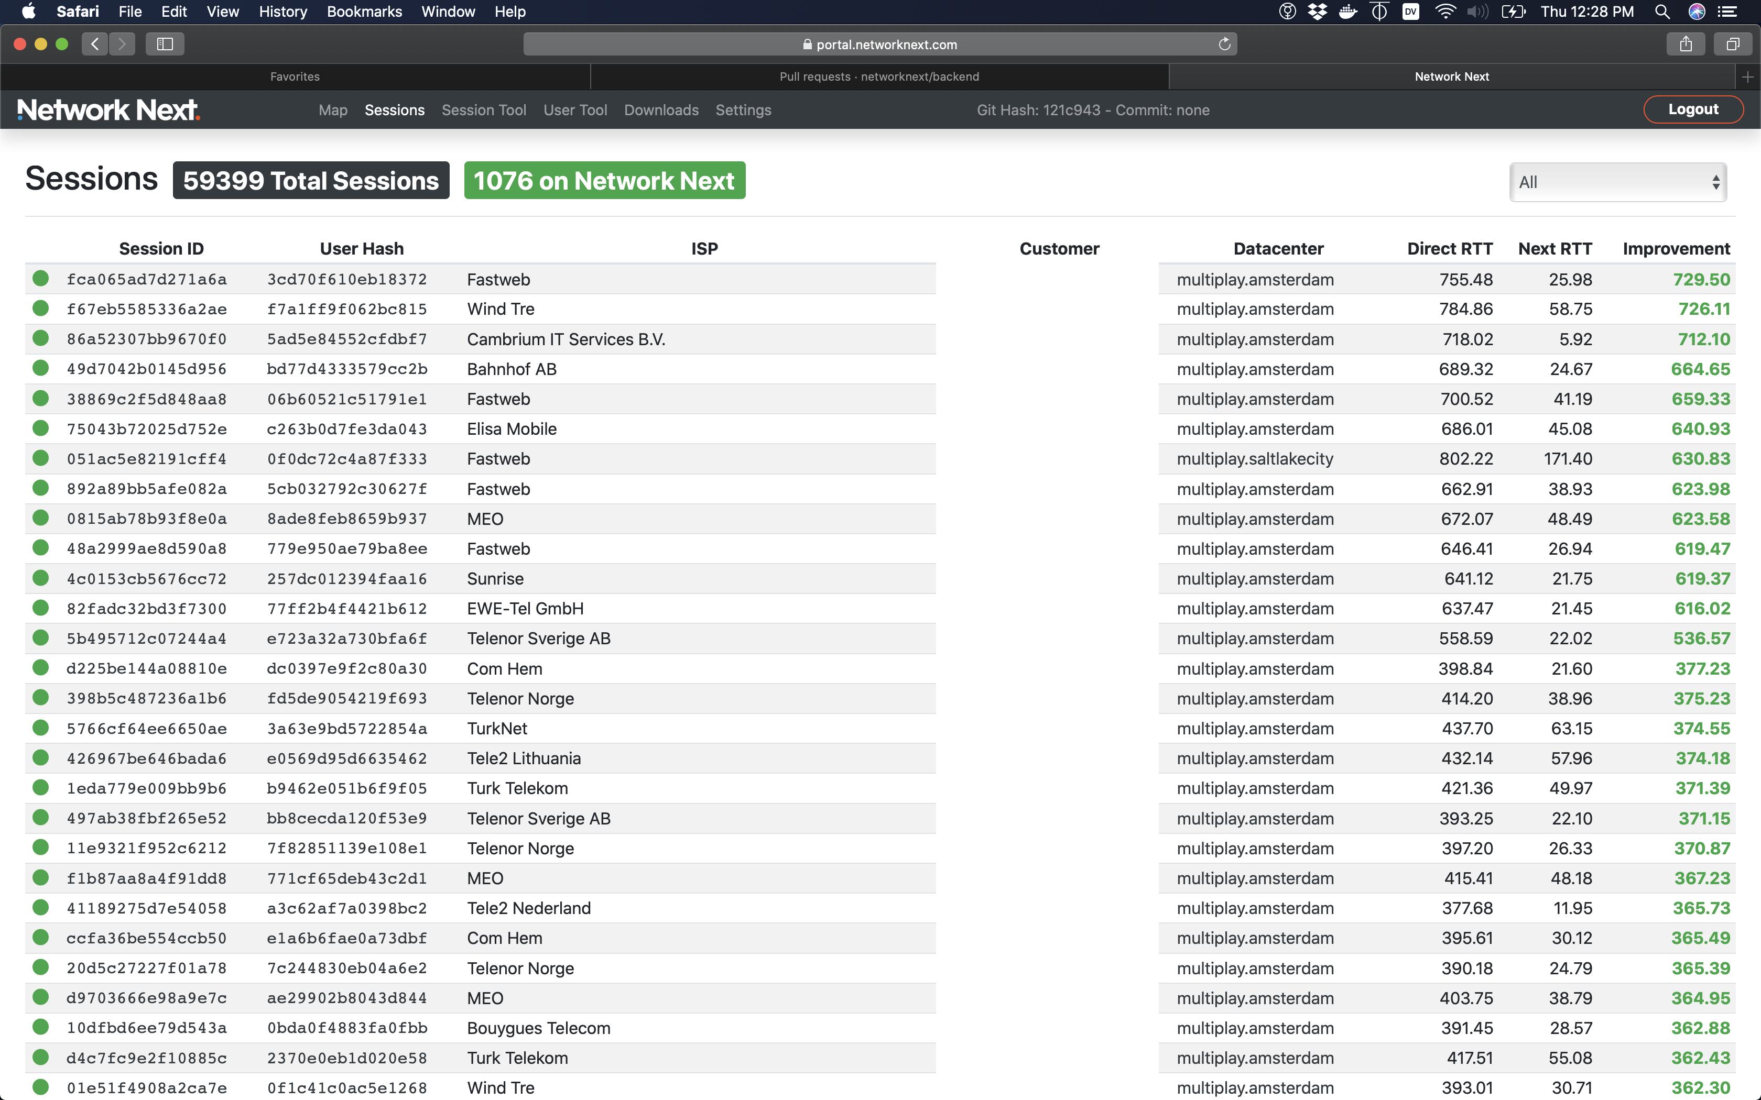Click the User Tool navigation icon

pos(575,109)
